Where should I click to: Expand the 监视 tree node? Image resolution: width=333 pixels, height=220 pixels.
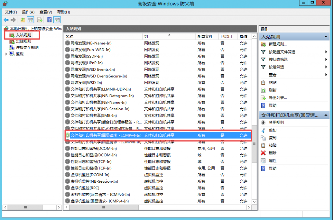pos(6,54)
